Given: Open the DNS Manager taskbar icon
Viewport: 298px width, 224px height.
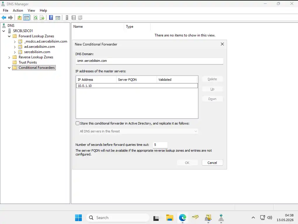Looking at the screenshot, I should [221, 218].
